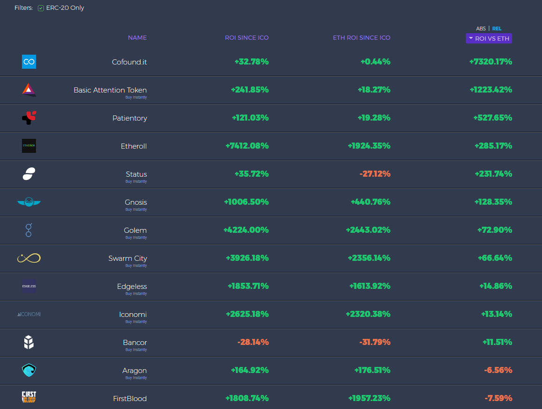542x409 pixels.
Task: Click the +2443.02% Golem ETH ROI value
Action: 368,230
